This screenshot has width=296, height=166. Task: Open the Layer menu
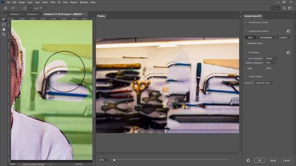[30, 2]
